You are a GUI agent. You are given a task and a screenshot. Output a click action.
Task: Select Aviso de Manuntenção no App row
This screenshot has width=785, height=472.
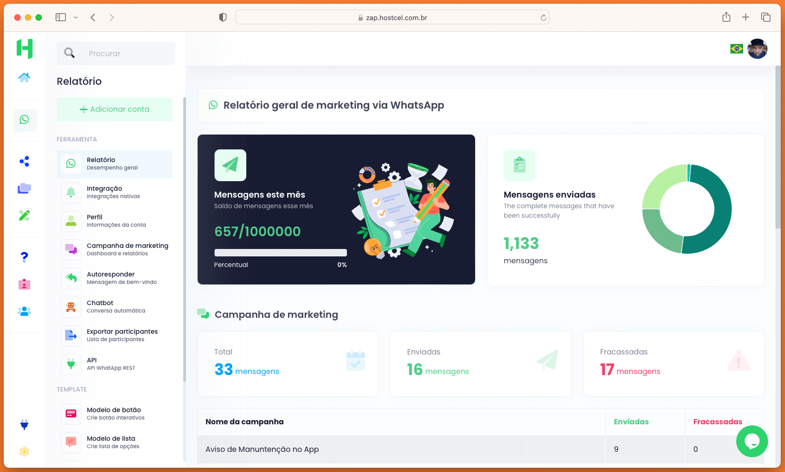click(x=481, y=449)
